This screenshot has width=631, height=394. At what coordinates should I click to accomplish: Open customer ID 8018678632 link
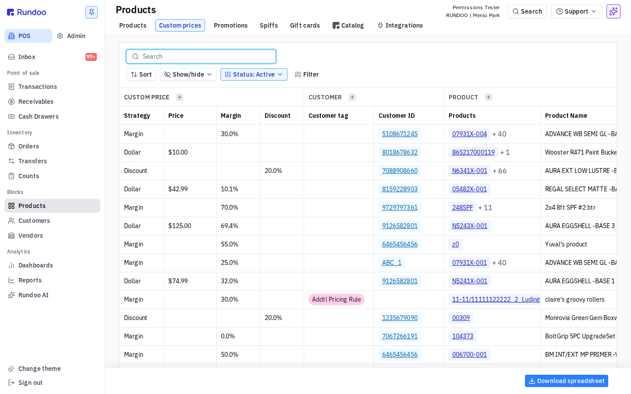click(x=400, y=152)
